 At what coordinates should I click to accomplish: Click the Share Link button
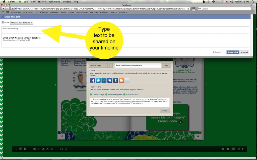(x=233, y=52)
